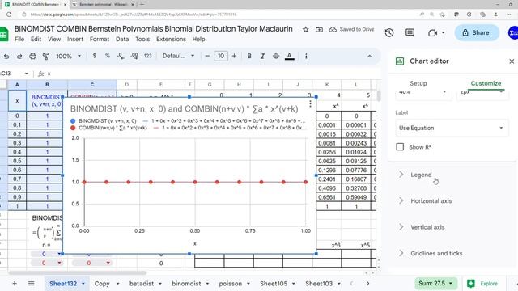Star this spreadsheet document
Screen dimensions: 518x291
coord(306,30)
